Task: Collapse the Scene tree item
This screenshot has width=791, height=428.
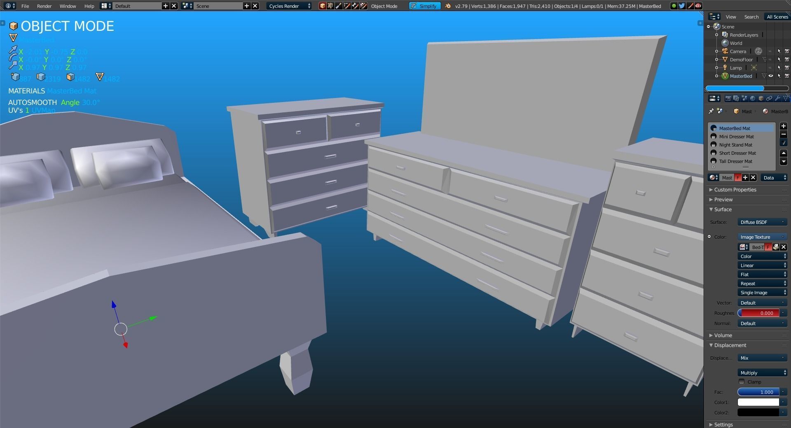Action: point(709,26)
